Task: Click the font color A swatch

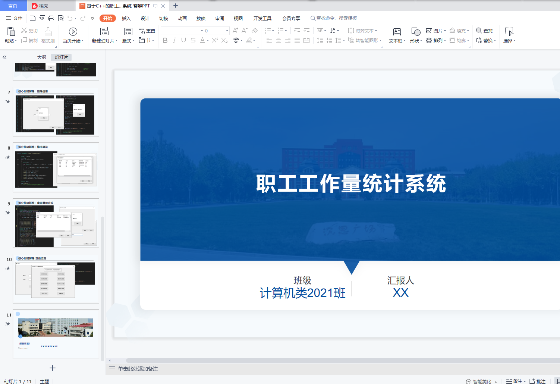Action: coord(202,40)
